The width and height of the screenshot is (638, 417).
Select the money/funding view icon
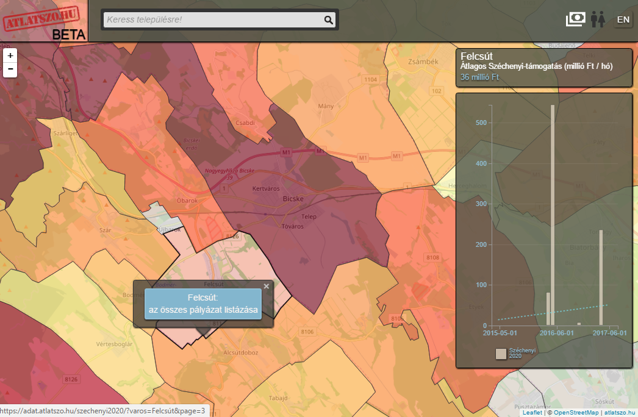coord(575,20)
